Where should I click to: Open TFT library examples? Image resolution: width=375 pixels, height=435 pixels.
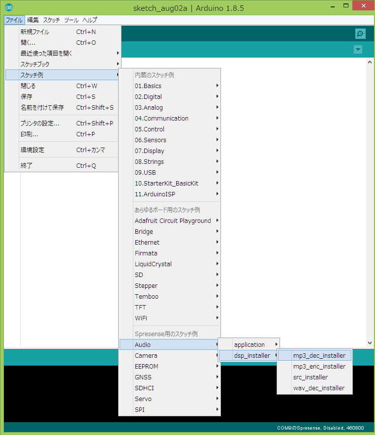tap(170, 308)
